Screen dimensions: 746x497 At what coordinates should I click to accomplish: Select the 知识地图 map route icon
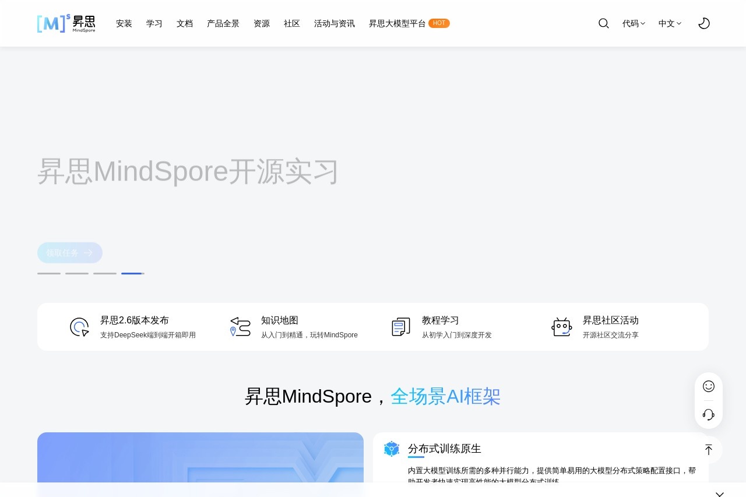[x=240, y=327]
